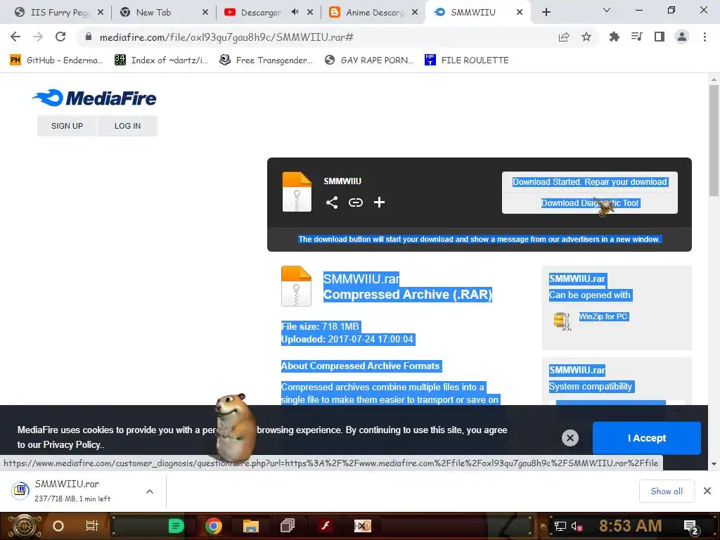Screen dimensions: 720x540
Task: Click the muted volume tray icon
Action: pos(577,526)
